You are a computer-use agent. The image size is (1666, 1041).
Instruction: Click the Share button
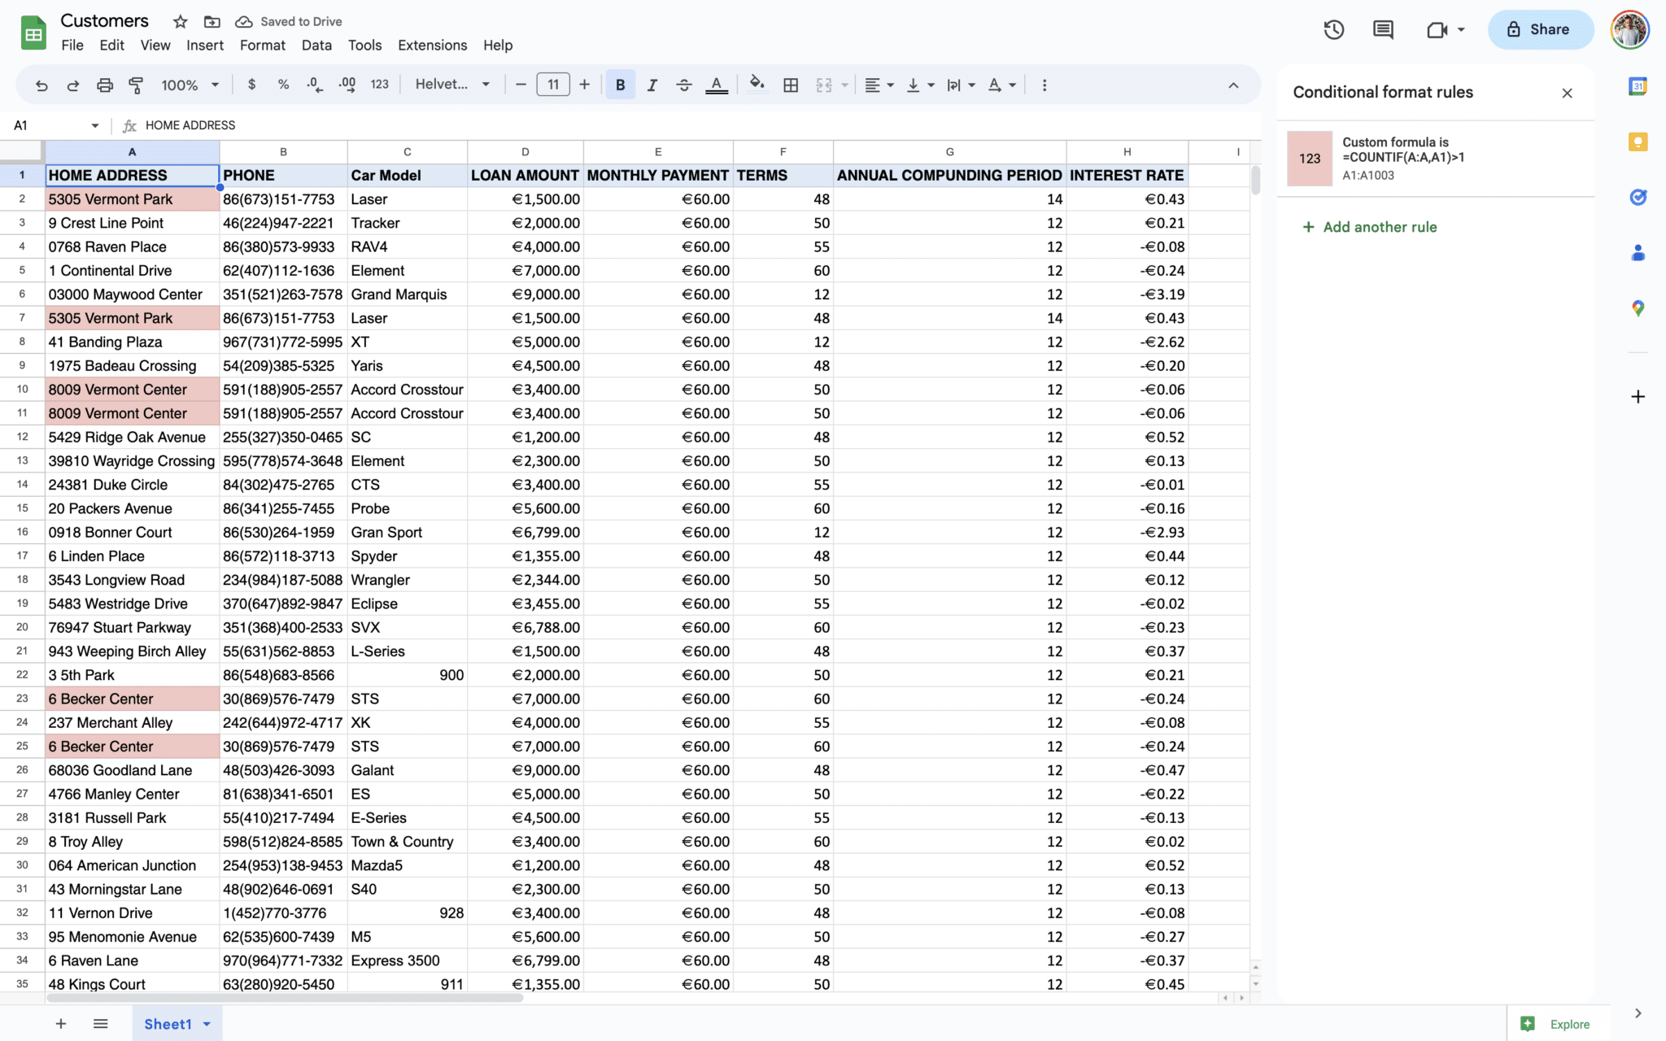click(x=1540, y=29)
